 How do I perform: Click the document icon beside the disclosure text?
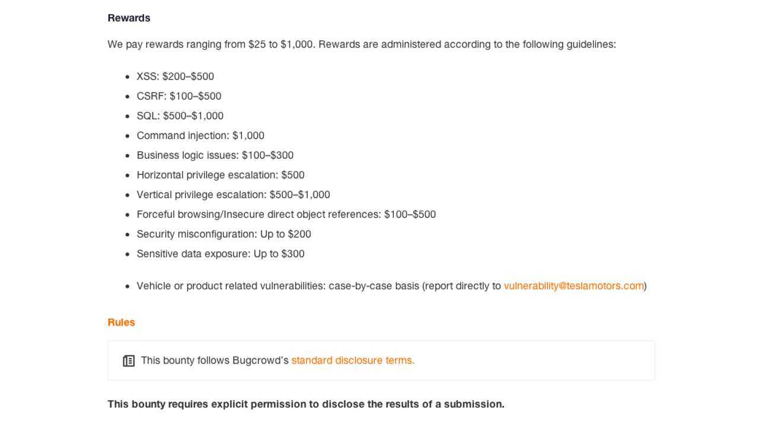coord(129,361)
